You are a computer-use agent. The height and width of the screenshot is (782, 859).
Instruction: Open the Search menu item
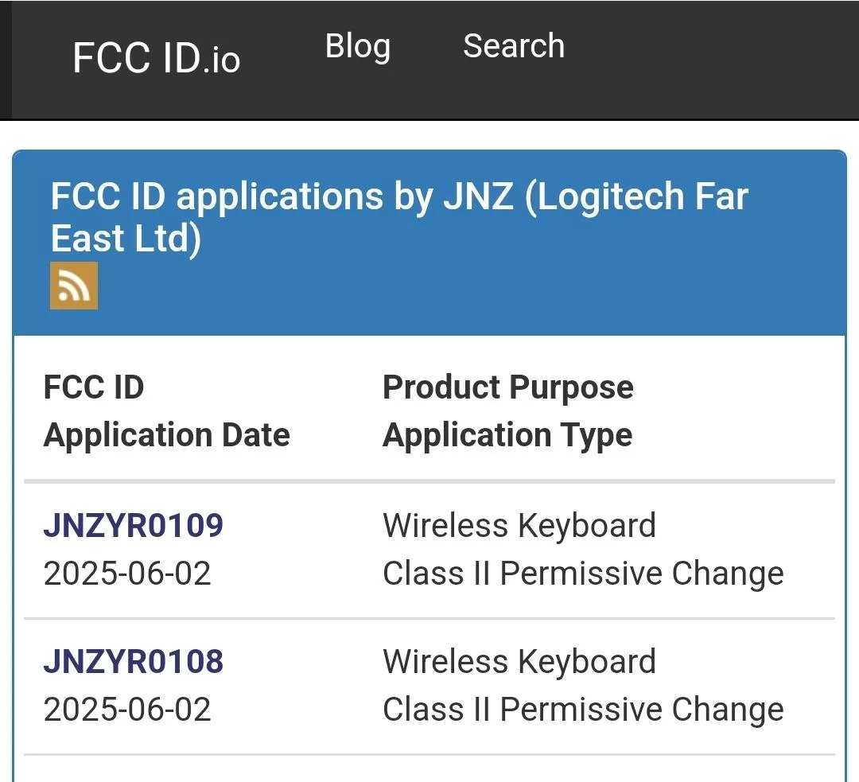coord(514,47)
